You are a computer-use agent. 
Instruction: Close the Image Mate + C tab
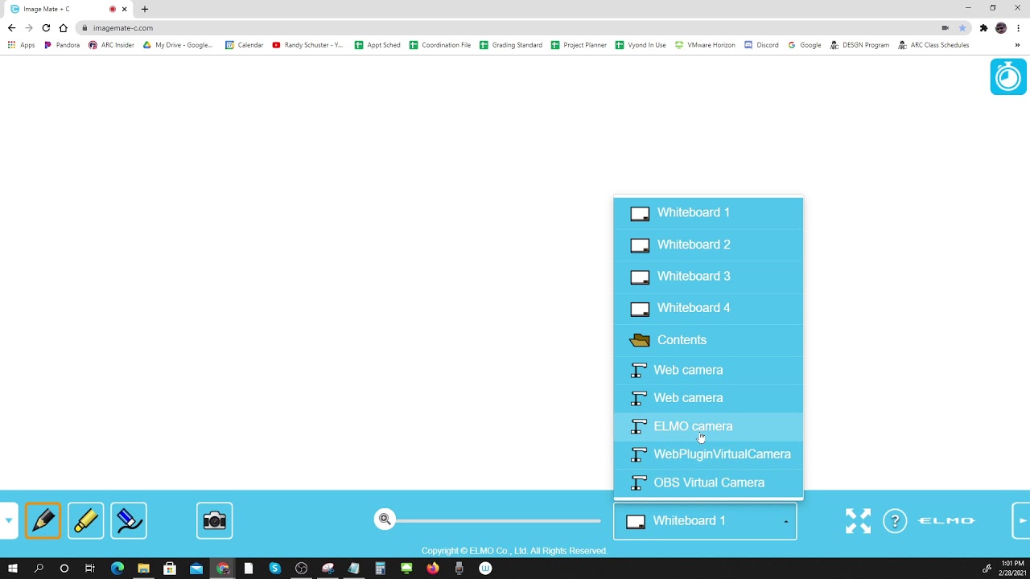tap(125, 9)
